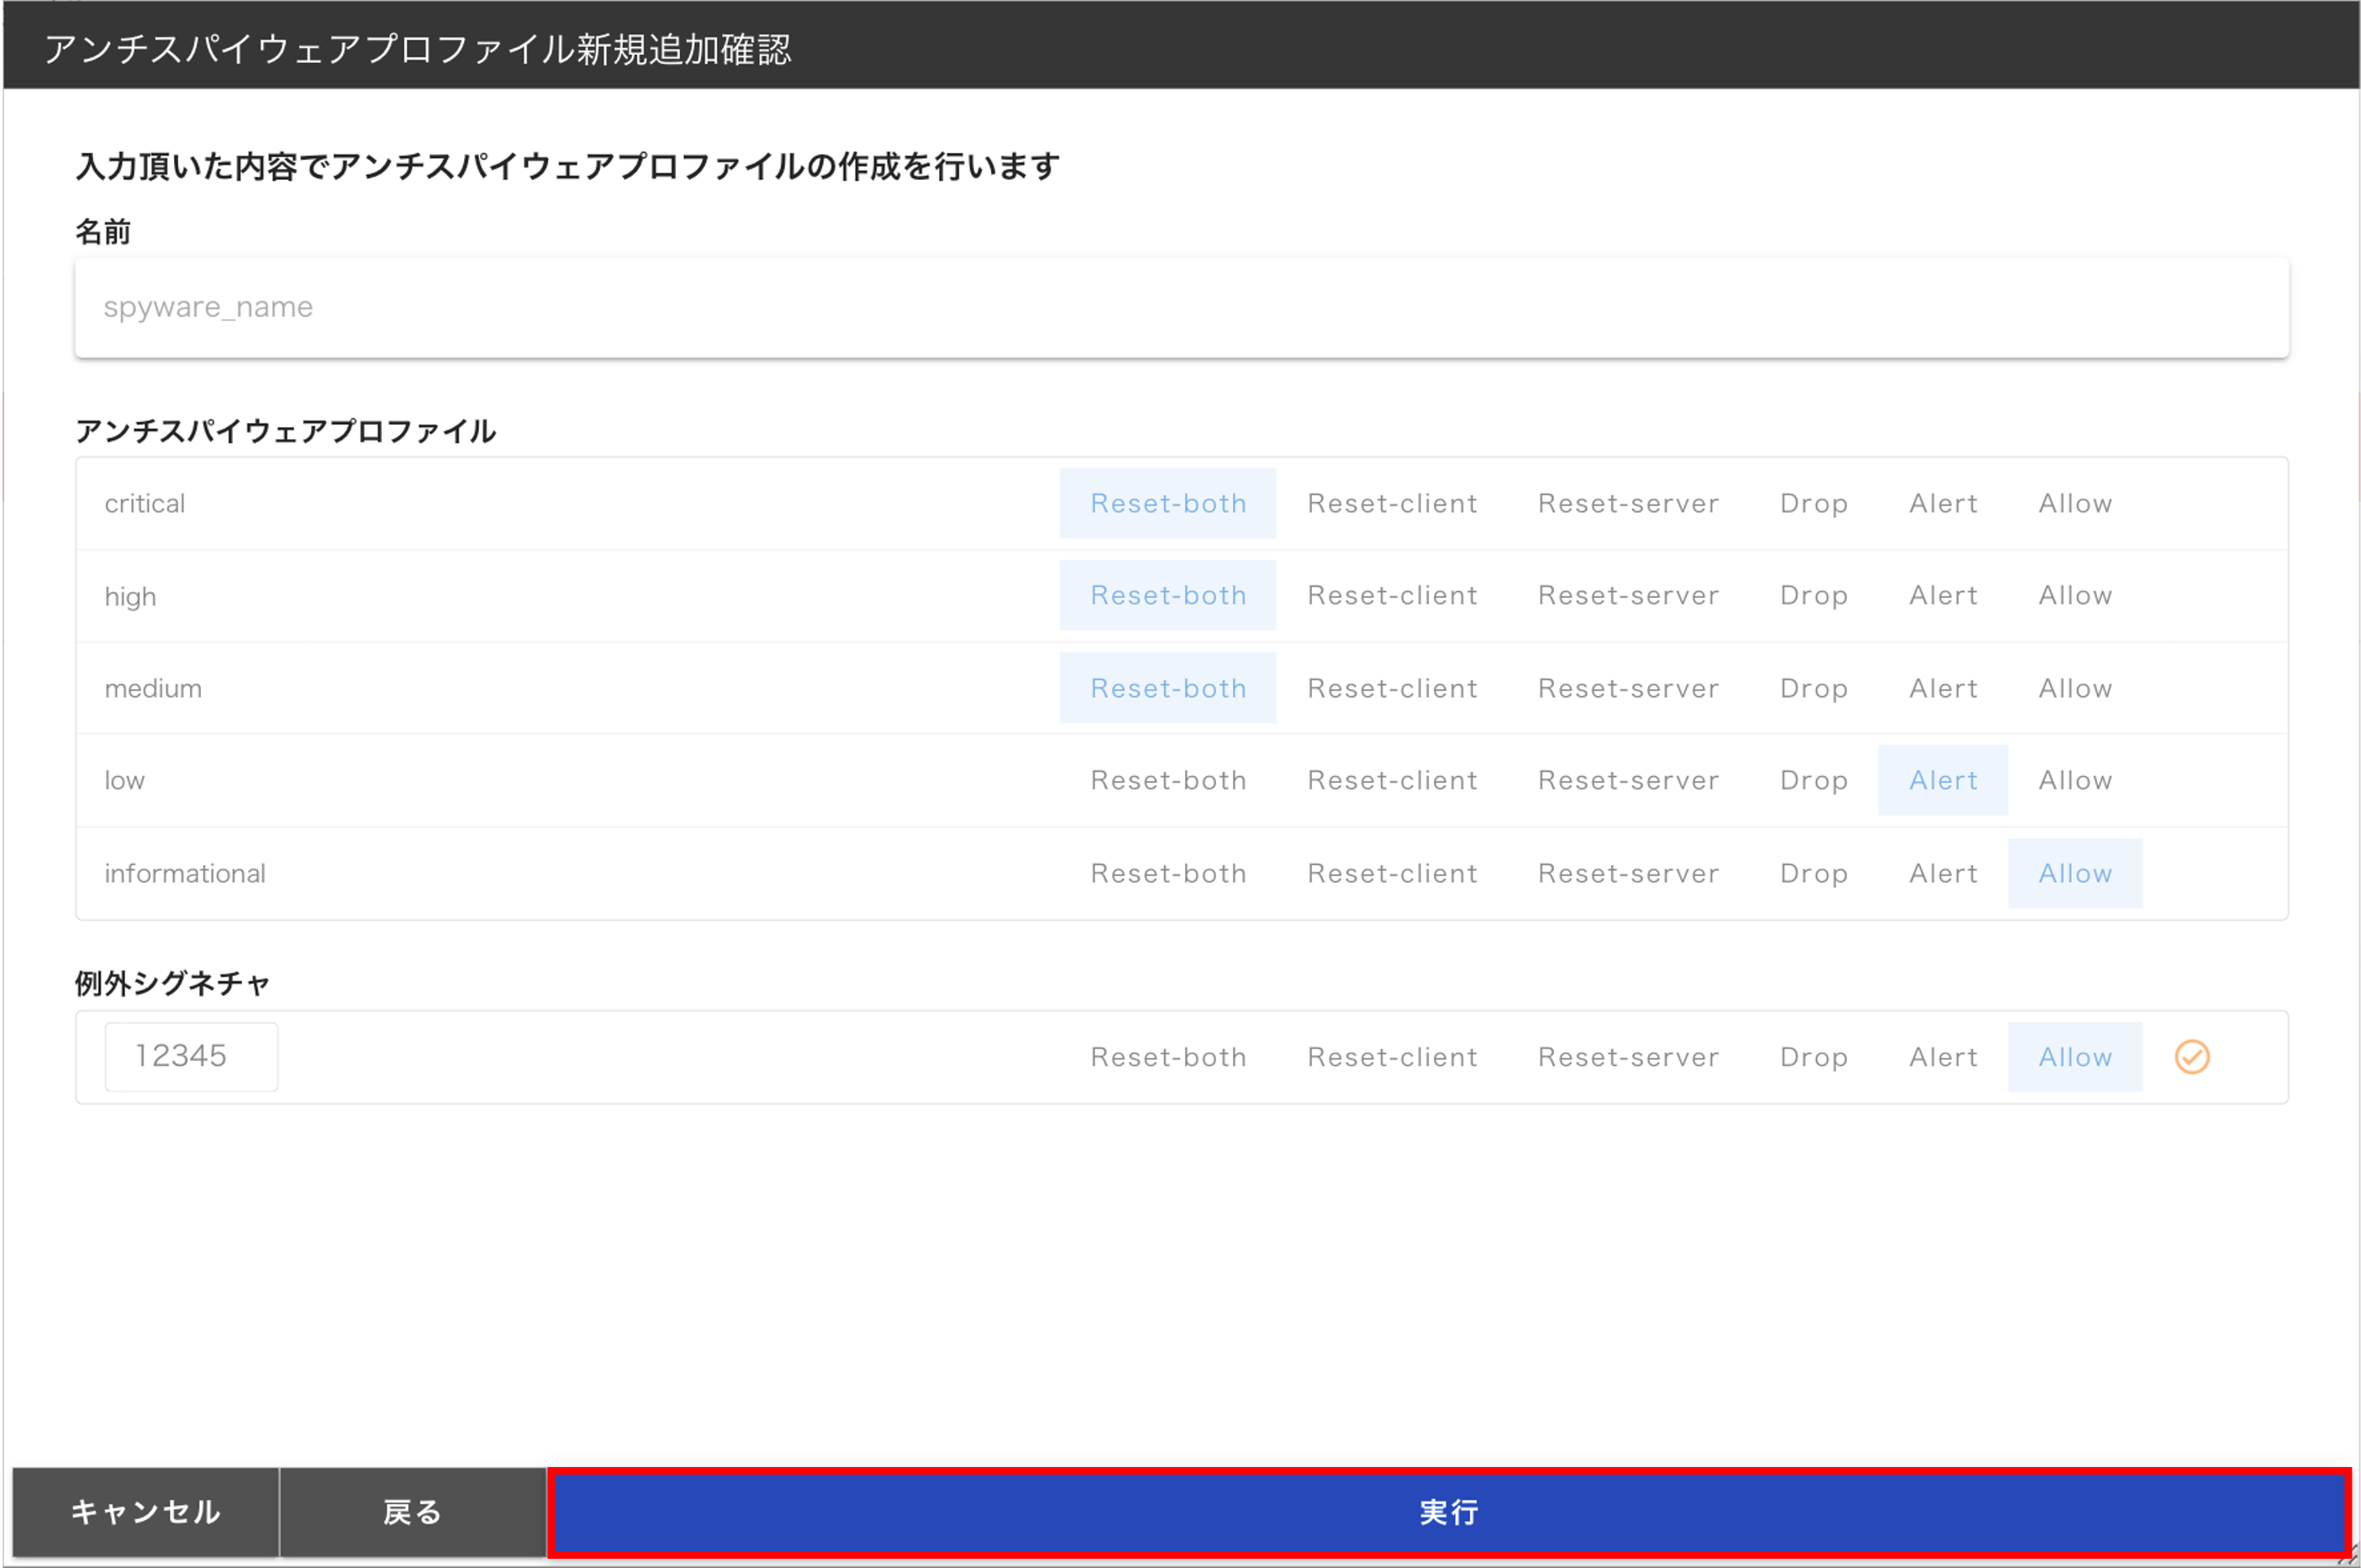Choose Drop for exception signature 12345
Screen dimensions: 2361x1568
1813,1057
